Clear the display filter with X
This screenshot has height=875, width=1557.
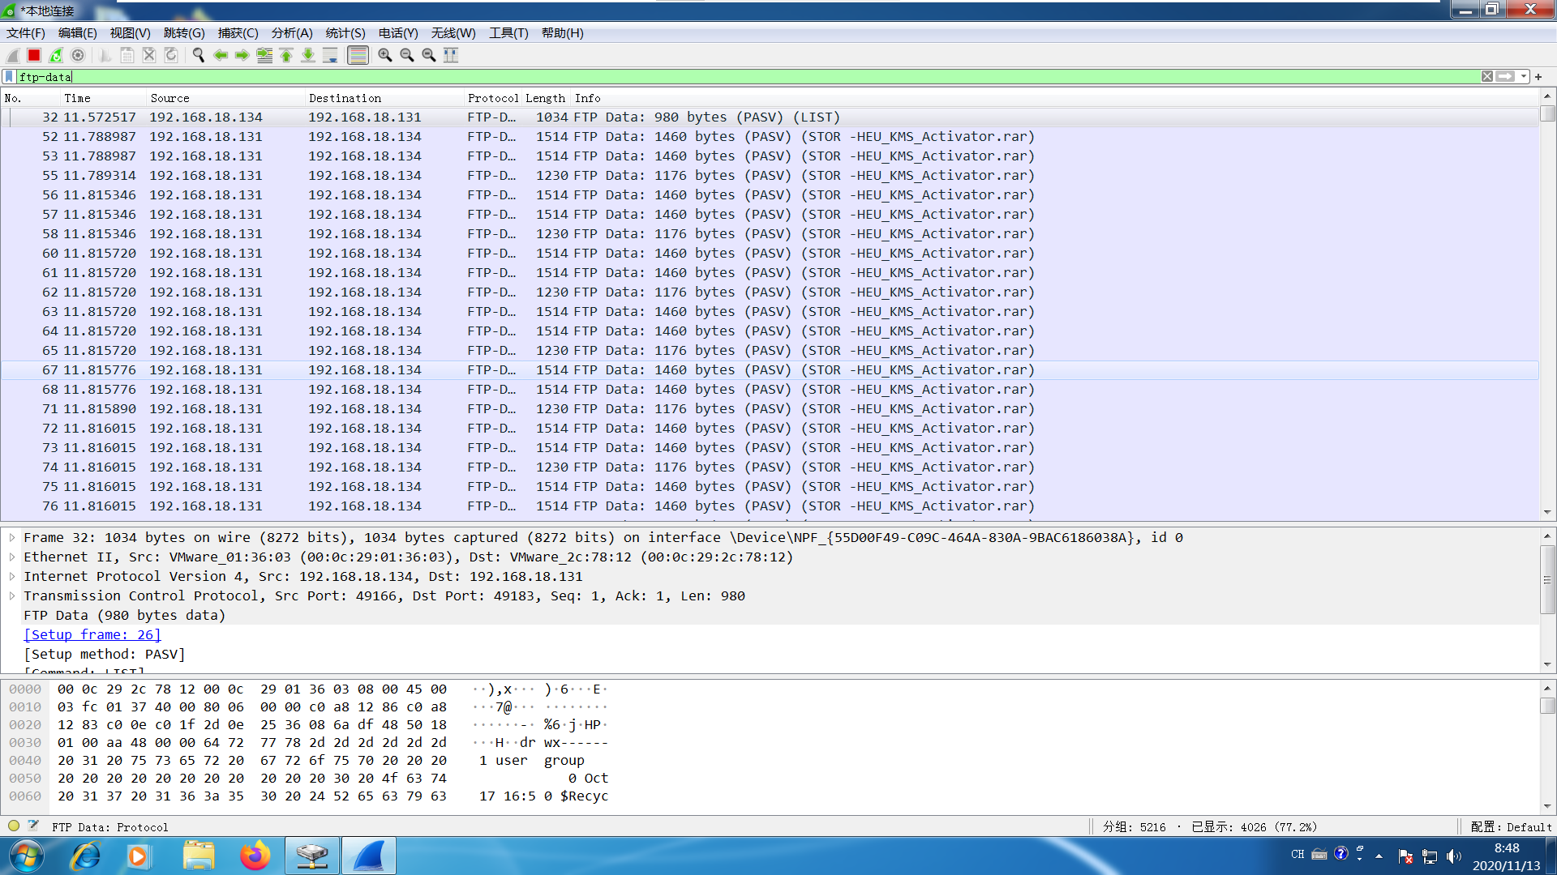point(1487,76)
